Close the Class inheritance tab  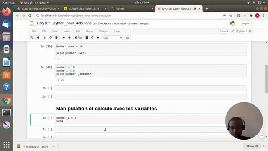59,8
